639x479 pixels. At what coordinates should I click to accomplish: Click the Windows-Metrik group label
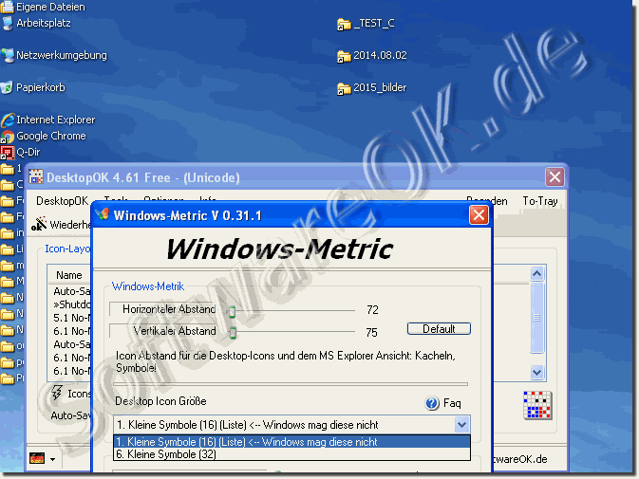tap(148, 286)
